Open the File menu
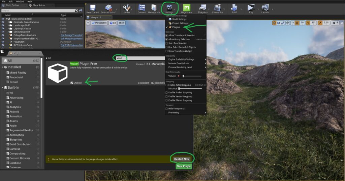 [3, 2]
